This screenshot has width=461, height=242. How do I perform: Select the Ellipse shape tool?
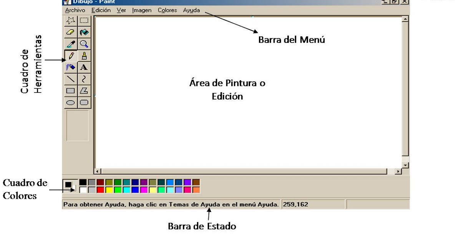coord(71,102)
